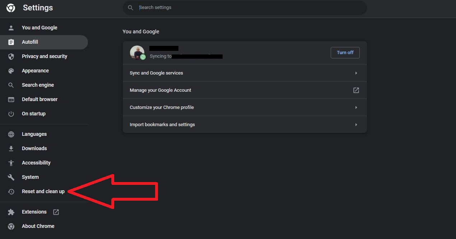456x239 pixels.
Task: Select the Downloads arrow icon
Action: [11, 148]
